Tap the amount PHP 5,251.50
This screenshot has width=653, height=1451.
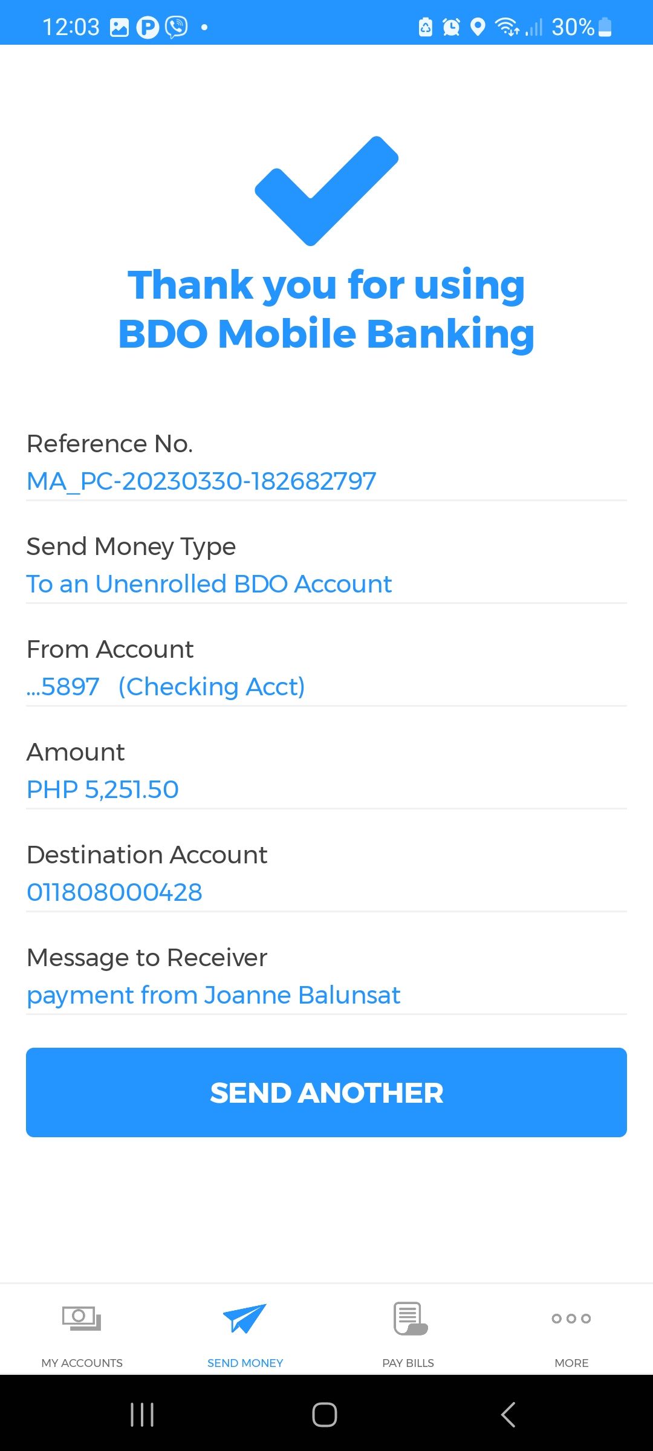click(x=103, y=790)
